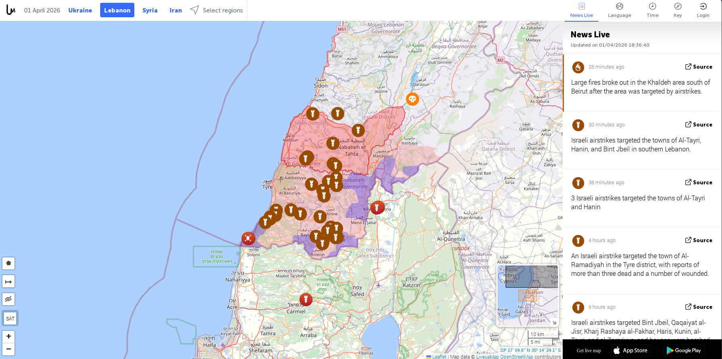Open Source link for Khaldeh fires news
The height and width of the screenshot is (359, 722).
699,67
